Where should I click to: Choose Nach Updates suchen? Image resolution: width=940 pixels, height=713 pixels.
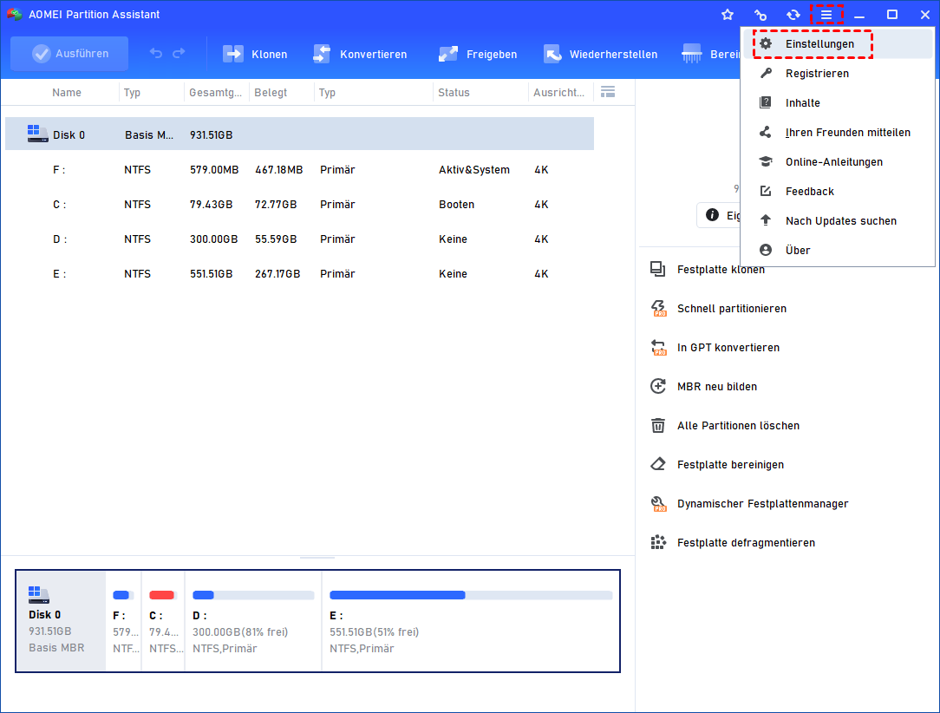click(838, 220)
